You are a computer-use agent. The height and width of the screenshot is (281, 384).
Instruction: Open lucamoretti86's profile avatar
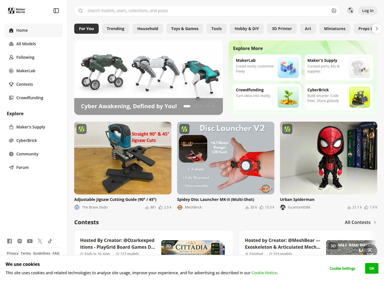[x=283, y=207]
